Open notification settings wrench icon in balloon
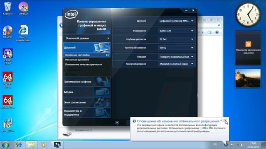Image resolution: width=266 pixels, height=149 pixels. (x=222, y=120)
